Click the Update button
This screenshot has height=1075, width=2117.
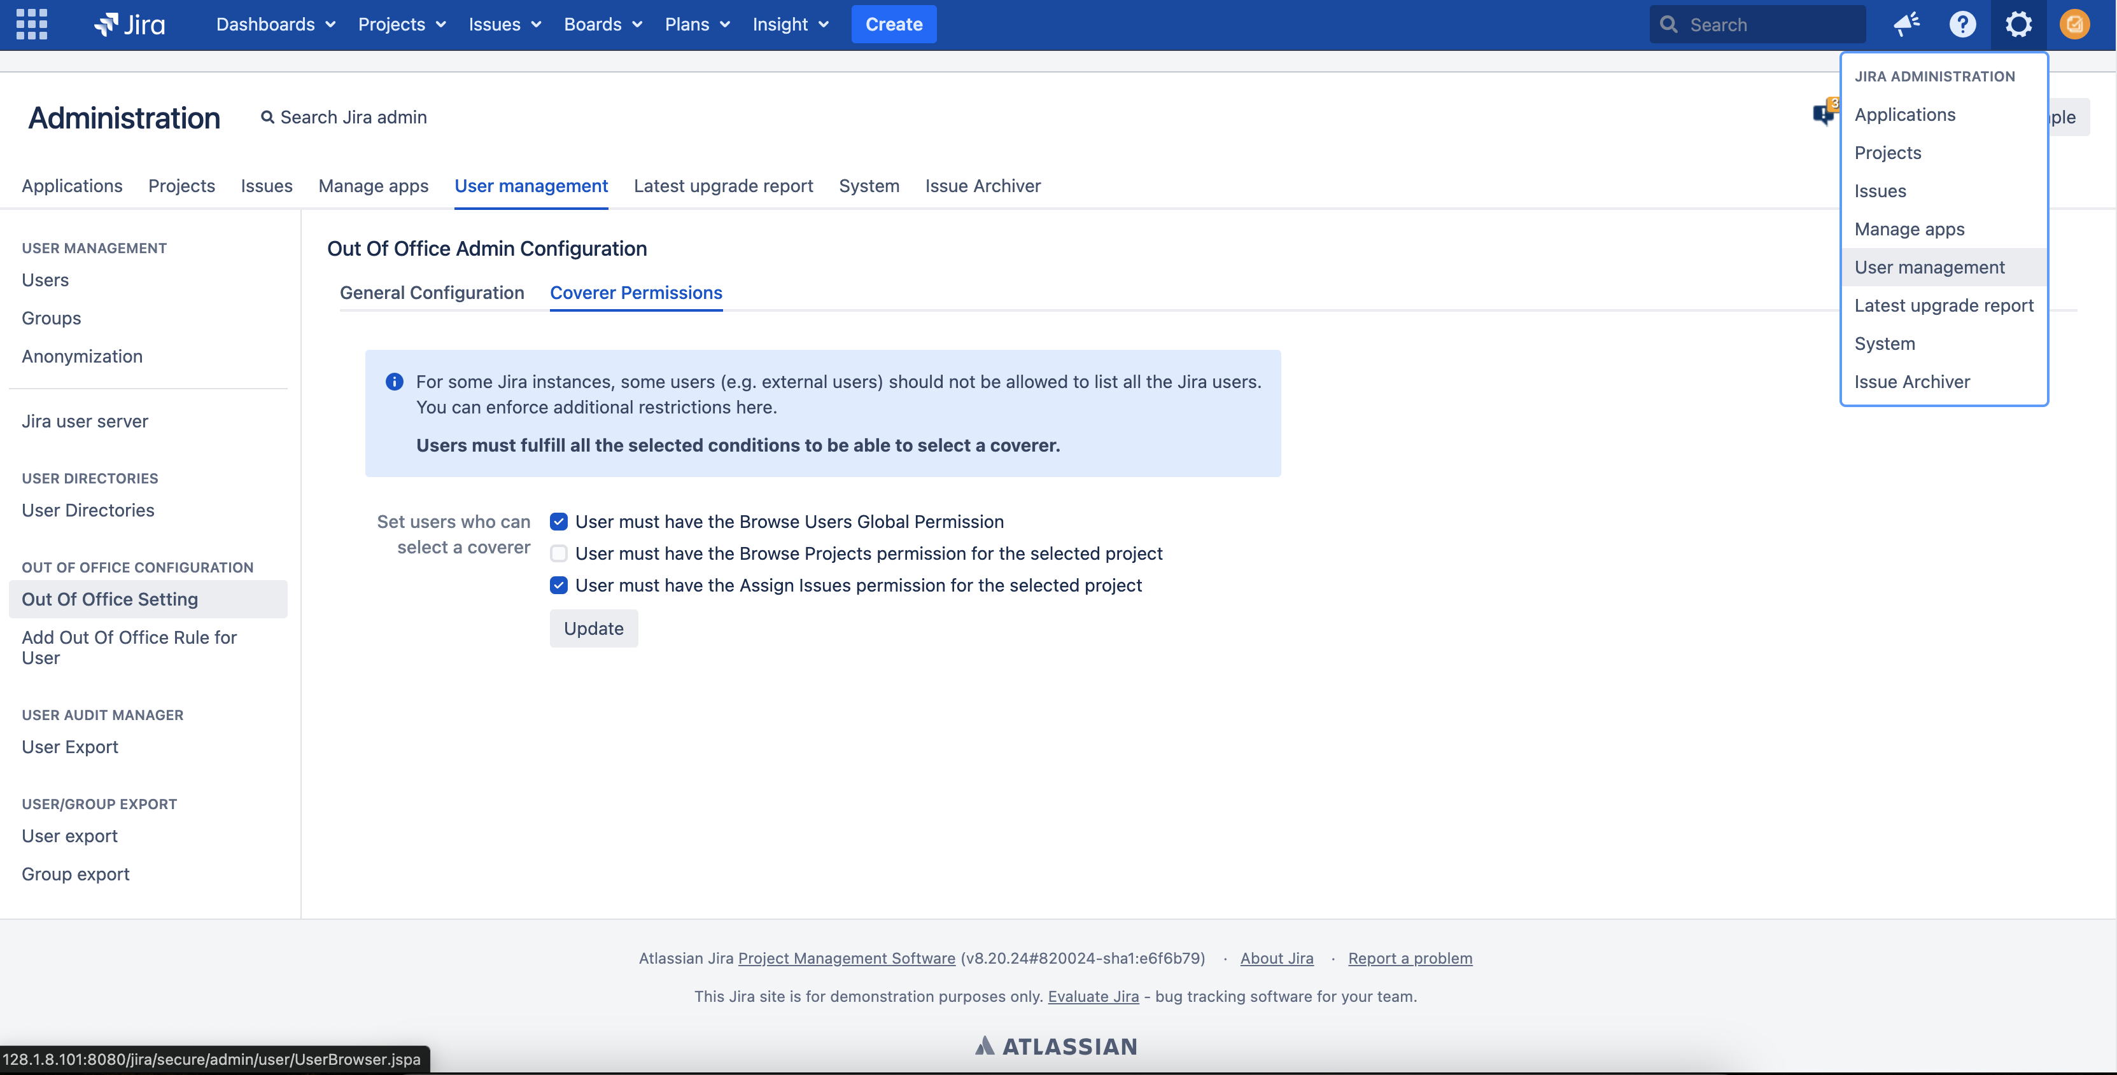click(593, 628)
